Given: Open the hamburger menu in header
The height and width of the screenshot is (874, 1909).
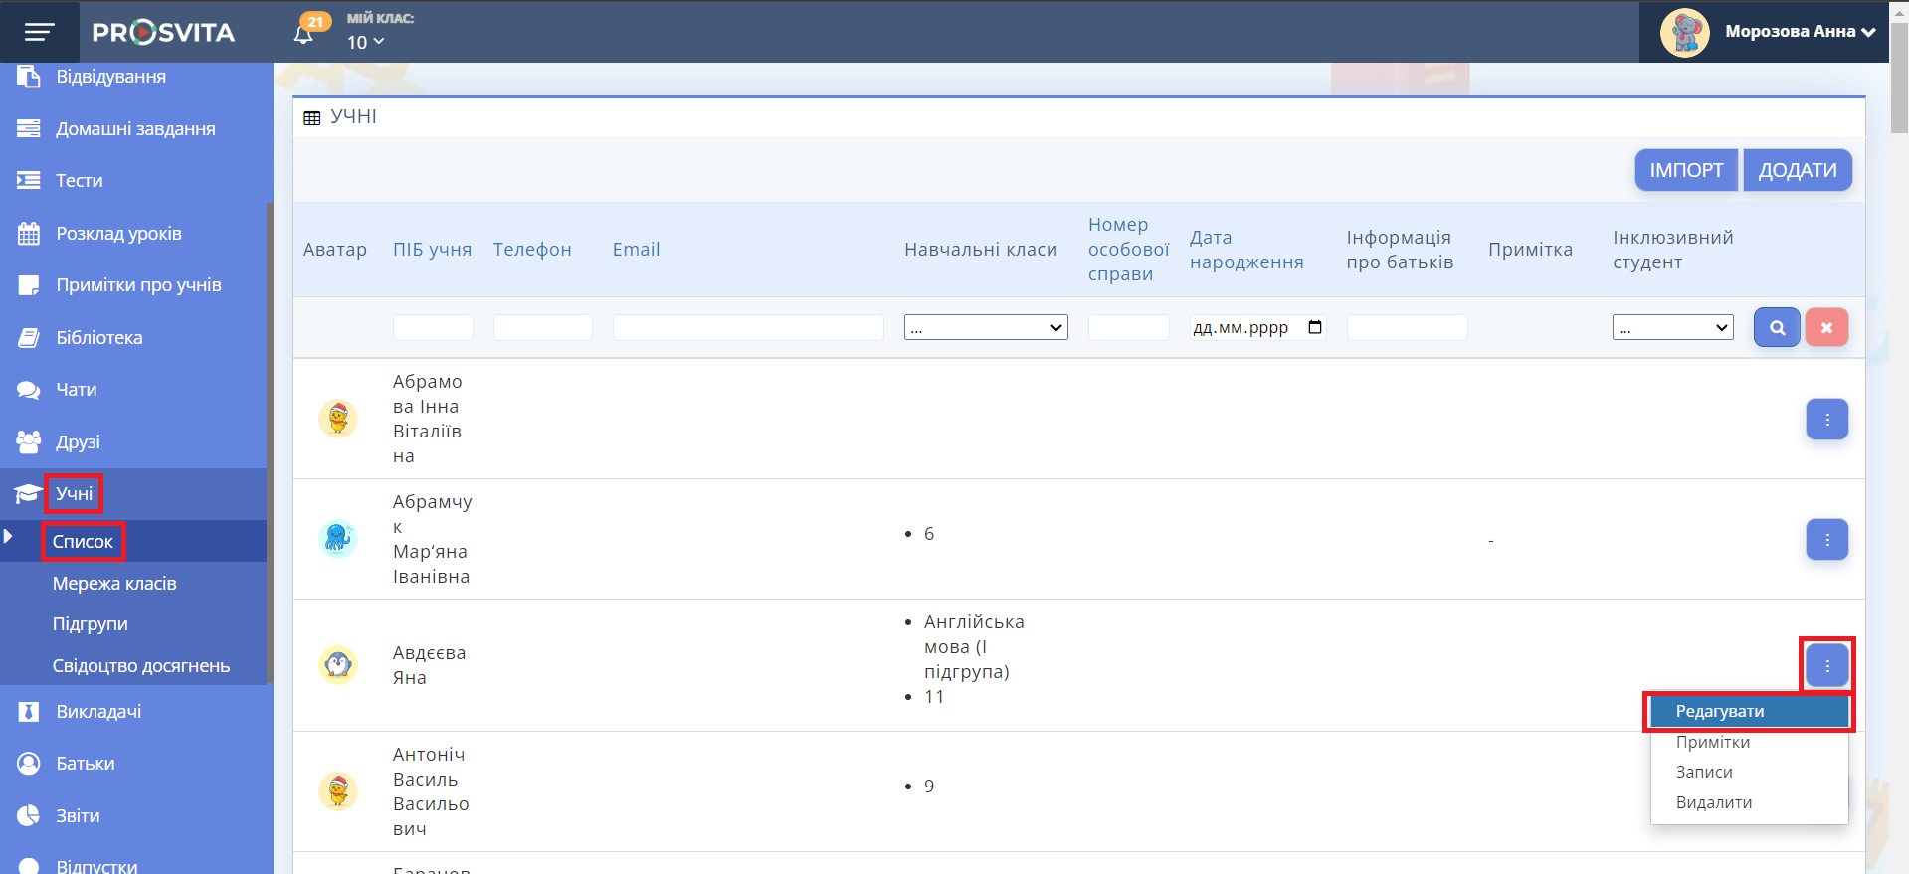Looking at the screenshot, I should point(39,32).
